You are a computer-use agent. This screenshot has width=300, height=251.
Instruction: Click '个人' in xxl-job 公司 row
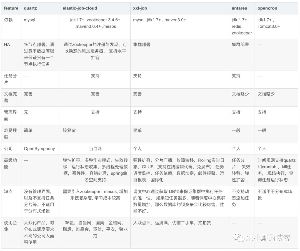pos(137,149)
